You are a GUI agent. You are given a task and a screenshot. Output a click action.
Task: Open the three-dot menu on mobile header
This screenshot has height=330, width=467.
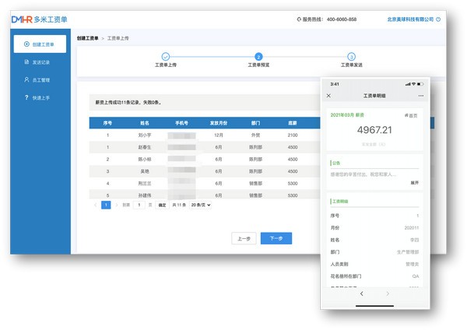coord(421,96)
